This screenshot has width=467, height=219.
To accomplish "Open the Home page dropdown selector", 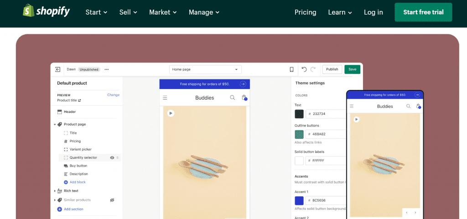I will tap(205, 69).
